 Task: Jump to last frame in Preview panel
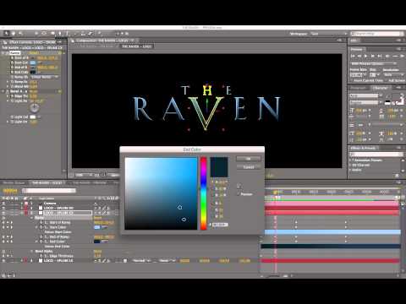[380, 56]
